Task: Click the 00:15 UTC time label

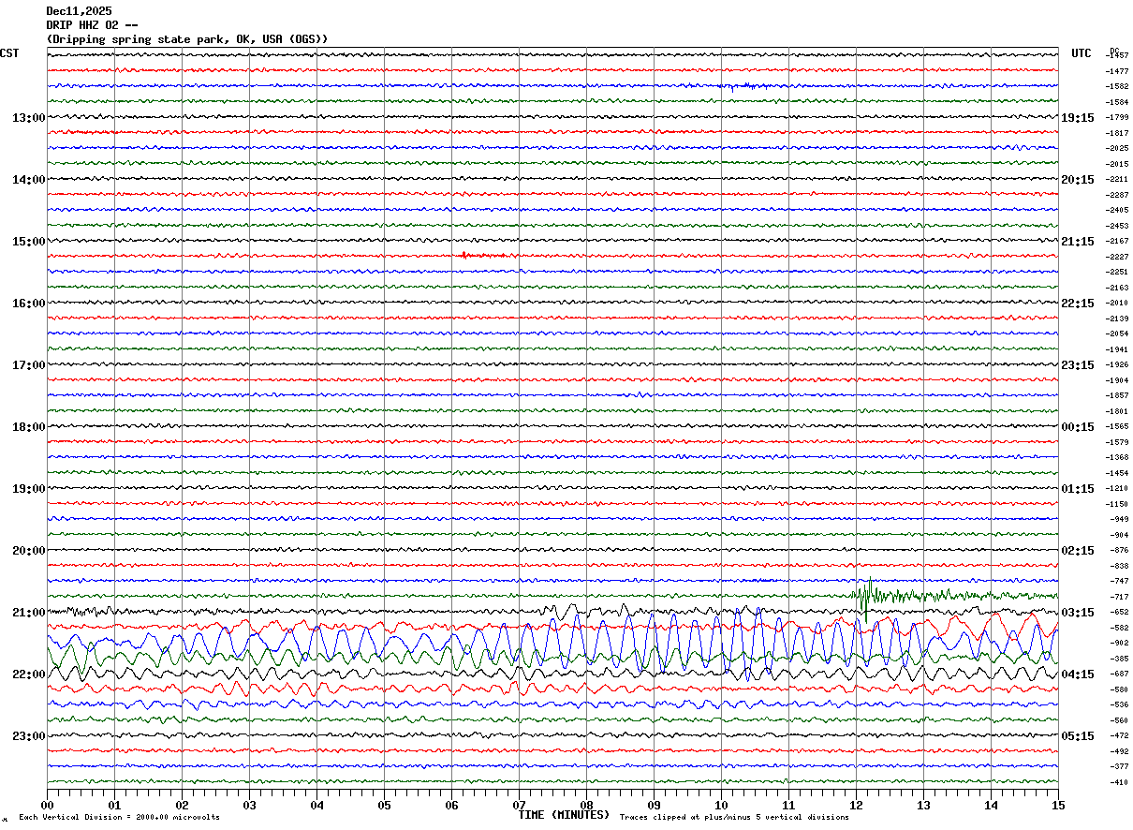Action: coord(1077,427)
